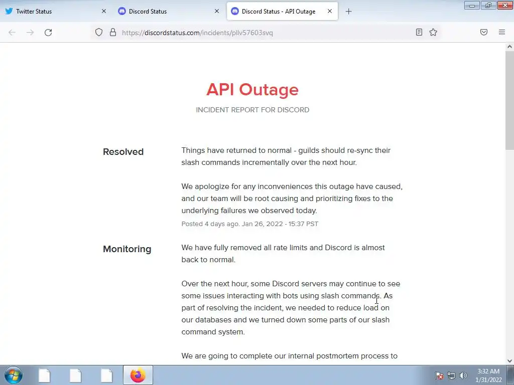This screenshot has width=514, height=385.
Task: Go forward to next page
Action: 30,33
